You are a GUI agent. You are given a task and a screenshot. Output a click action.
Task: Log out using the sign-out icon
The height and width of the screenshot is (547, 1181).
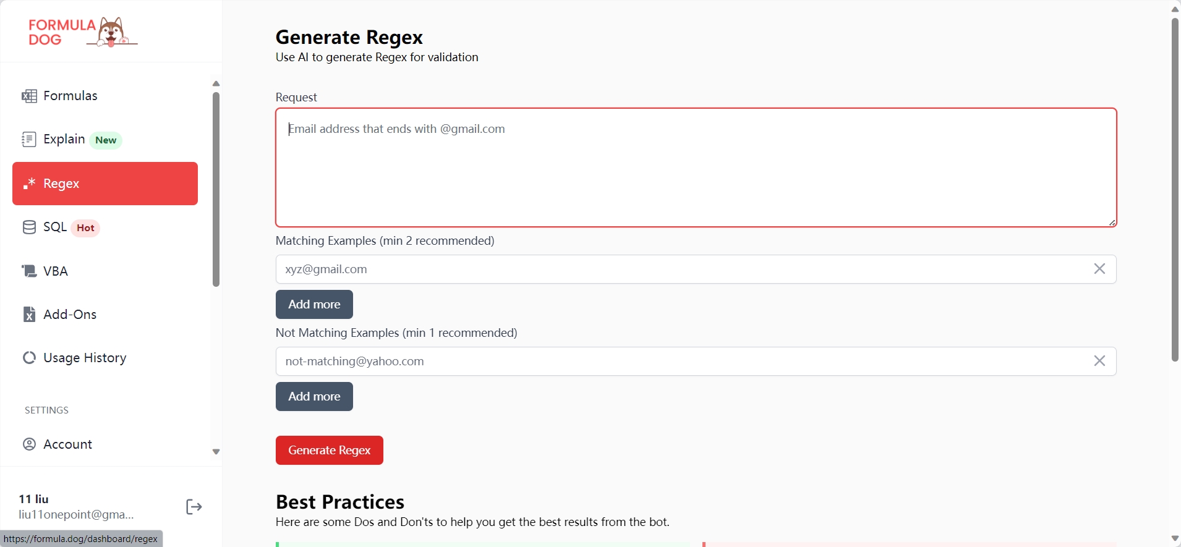[x=194, y=507]
